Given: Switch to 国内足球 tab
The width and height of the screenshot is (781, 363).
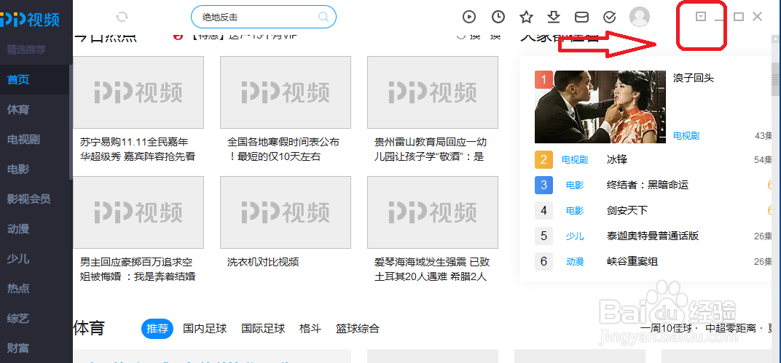Looking at the screenshot, I should [205, 329].
